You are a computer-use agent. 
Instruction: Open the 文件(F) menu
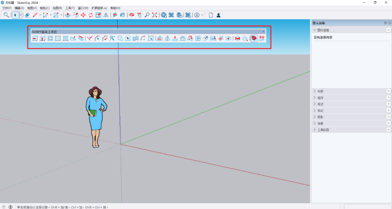coord(7,8)
